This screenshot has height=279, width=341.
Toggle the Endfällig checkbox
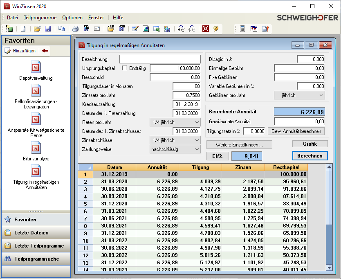(x=124, y=68)
